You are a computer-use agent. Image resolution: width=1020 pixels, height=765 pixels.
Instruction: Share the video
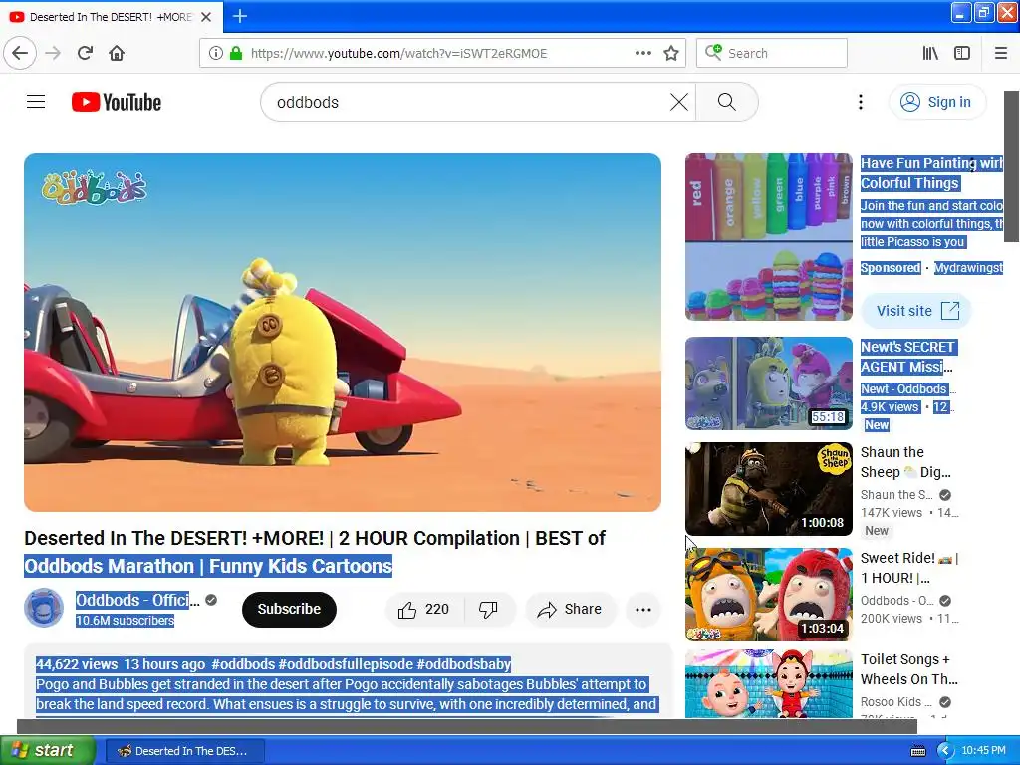point(570,610)
